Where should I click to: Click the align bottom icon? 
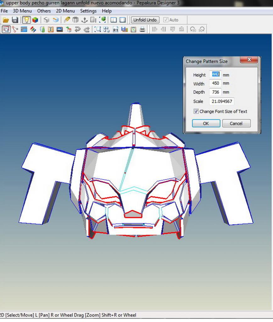click(x=181, y=29)
